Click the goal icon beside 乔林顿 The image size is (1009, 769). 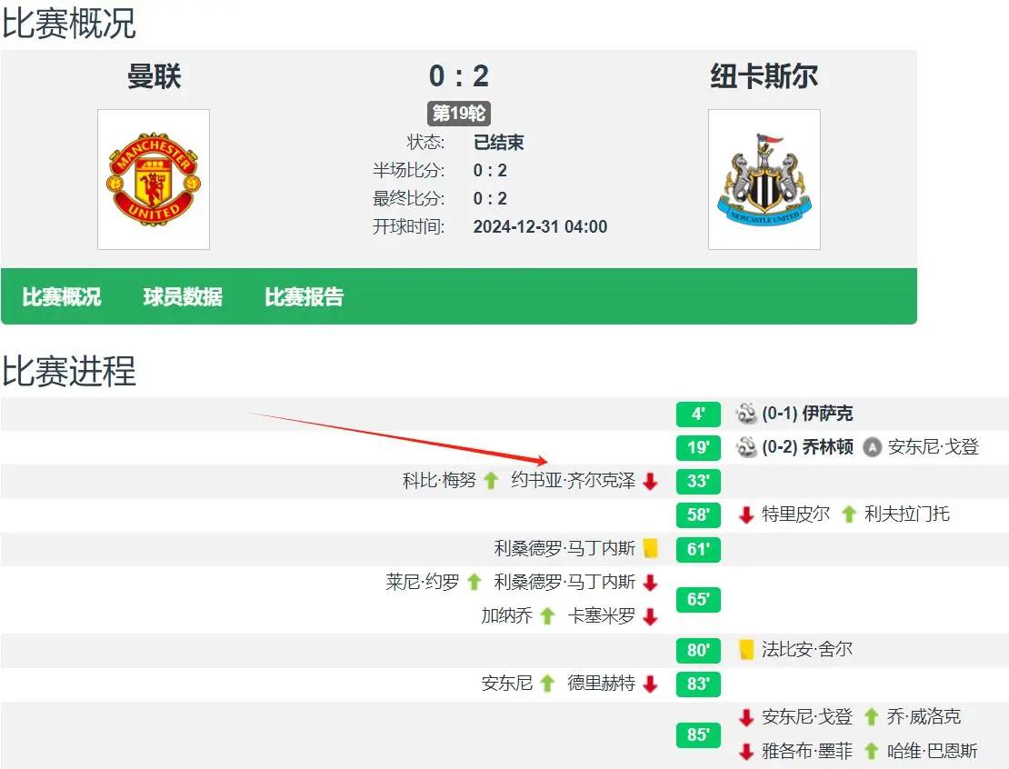point(746,447)
